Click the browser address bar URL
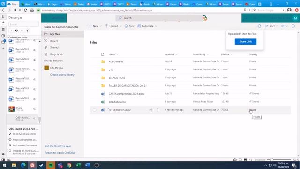 [x=97, y=10]
